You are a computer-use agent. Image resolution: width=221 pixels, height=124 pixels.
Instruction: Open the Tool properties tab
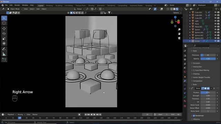(x=185, y=51)
